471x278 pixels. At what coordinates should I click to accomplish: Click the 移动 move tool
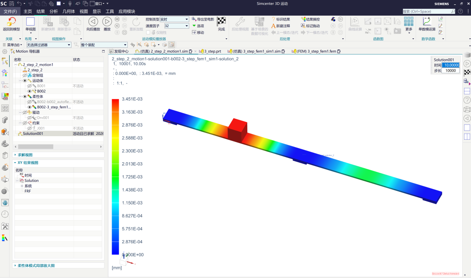(x=198, y=32)
